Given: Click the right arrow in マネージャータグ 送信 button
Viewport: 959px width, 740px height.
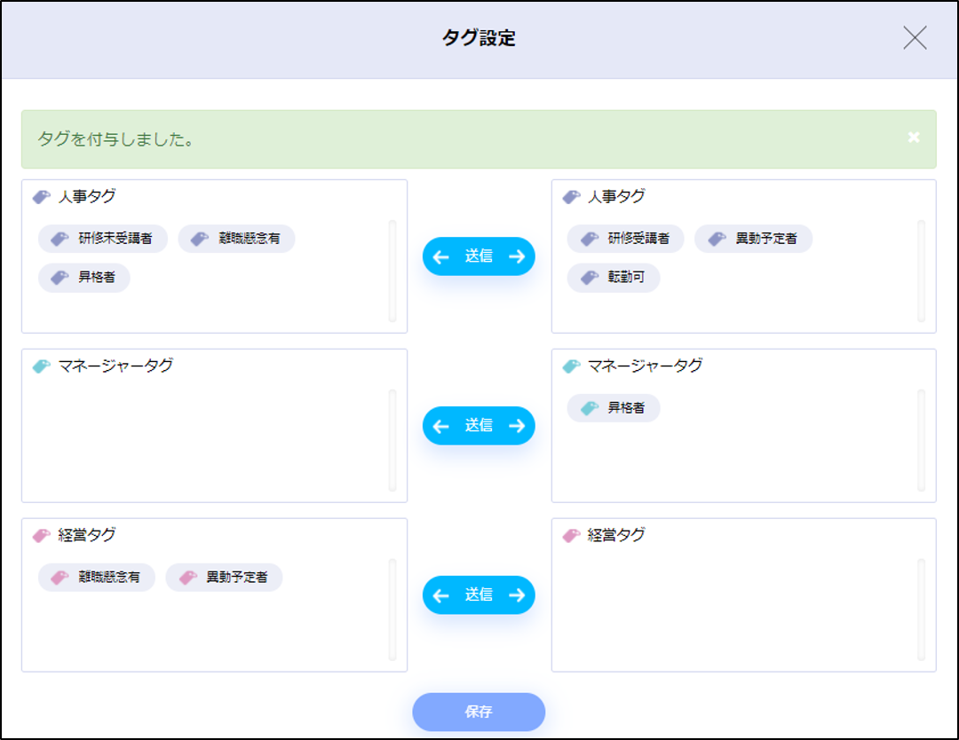Looking at the screenshot, I should tap(517, 426).
